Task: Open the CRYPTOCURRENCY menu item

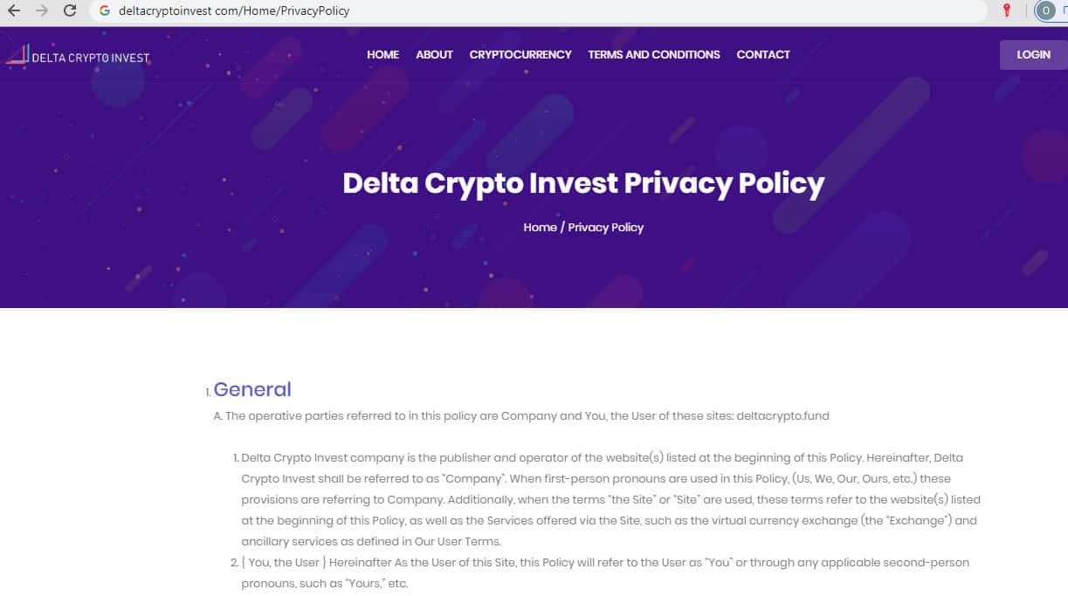Action: coord(520,54)
